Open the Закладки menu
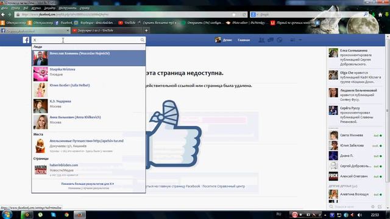390x219 pixels. coord(49,8)
